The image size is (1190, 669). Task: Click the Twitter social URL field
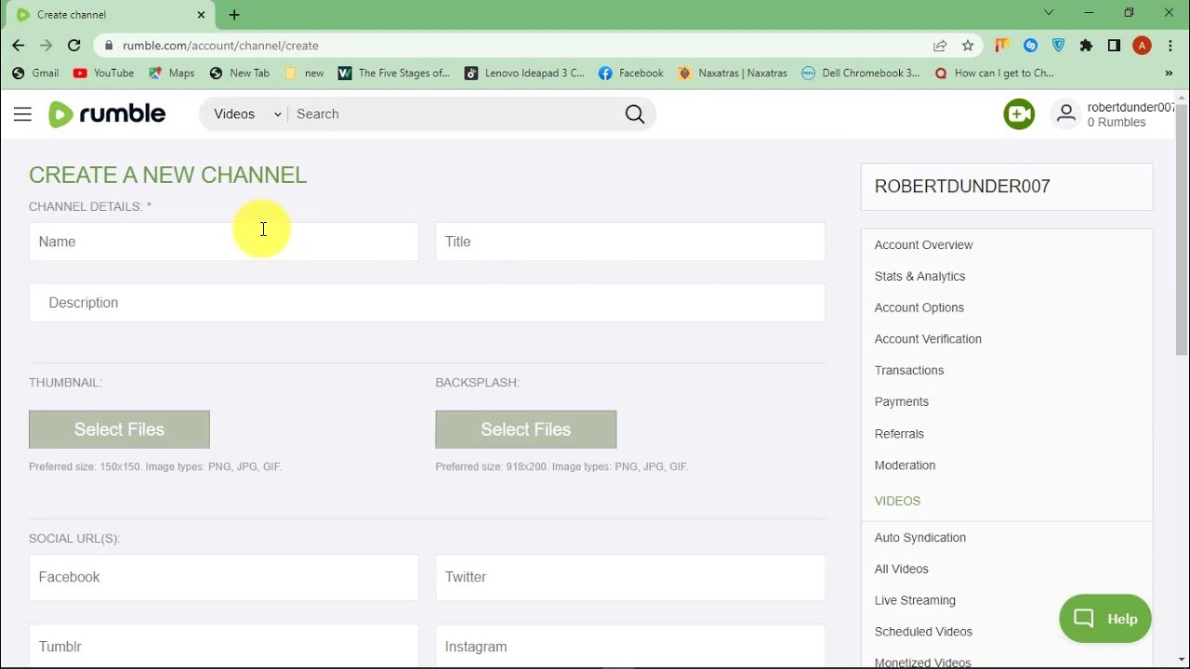630,577
